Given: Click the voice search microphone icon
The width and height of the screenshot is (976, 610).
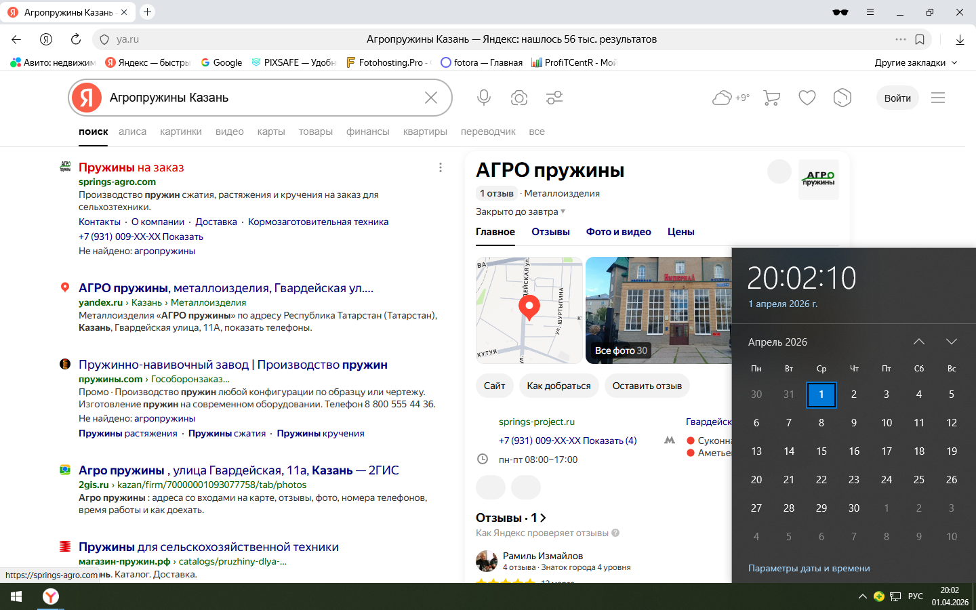Looking at the screenshot, I should 483,98.
